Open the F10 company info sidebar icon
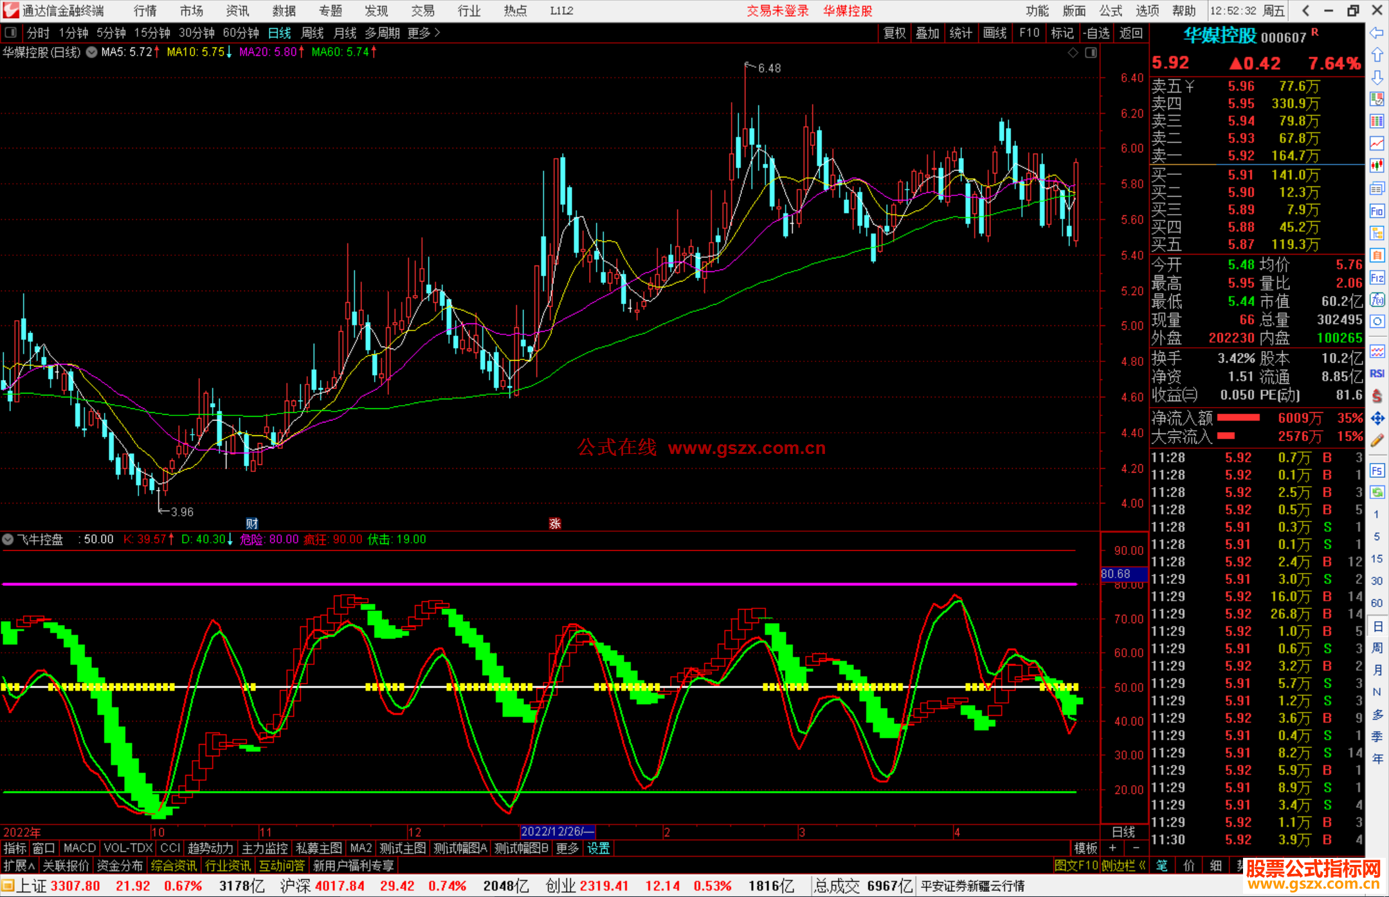This screenshot has height=897, width=1389. coord(1377,211)
